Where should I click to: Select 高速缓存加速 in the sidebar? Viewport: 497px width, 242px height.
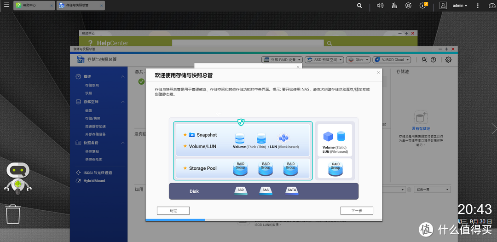click(95, 127)
